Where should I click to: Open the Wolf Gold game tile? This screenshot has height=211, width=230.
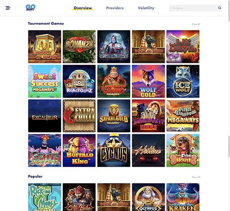click(x=148, y=81)
